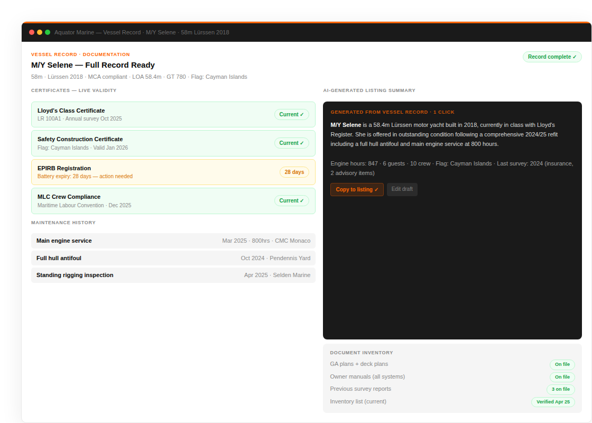This screenshot has height=423, width=592.
Task: Click the bold 'M/Y Selene' in summary
Action: point(346,125)
